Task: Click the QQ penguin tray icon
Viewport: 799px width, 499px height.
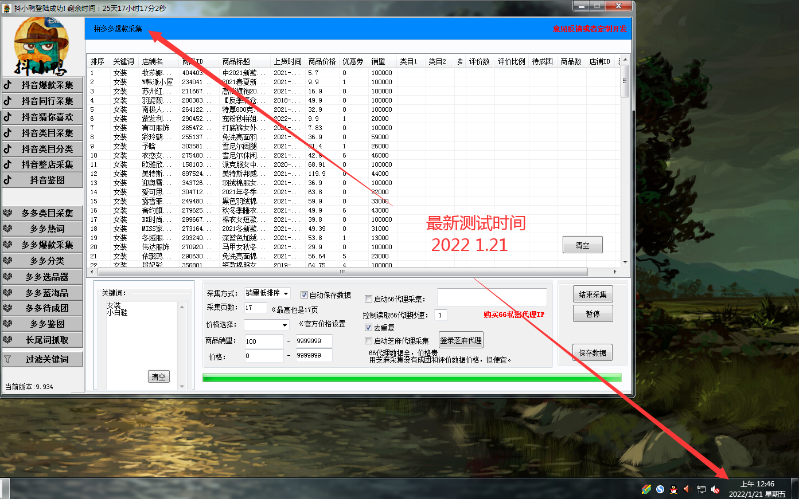Action: pos(673,489)
